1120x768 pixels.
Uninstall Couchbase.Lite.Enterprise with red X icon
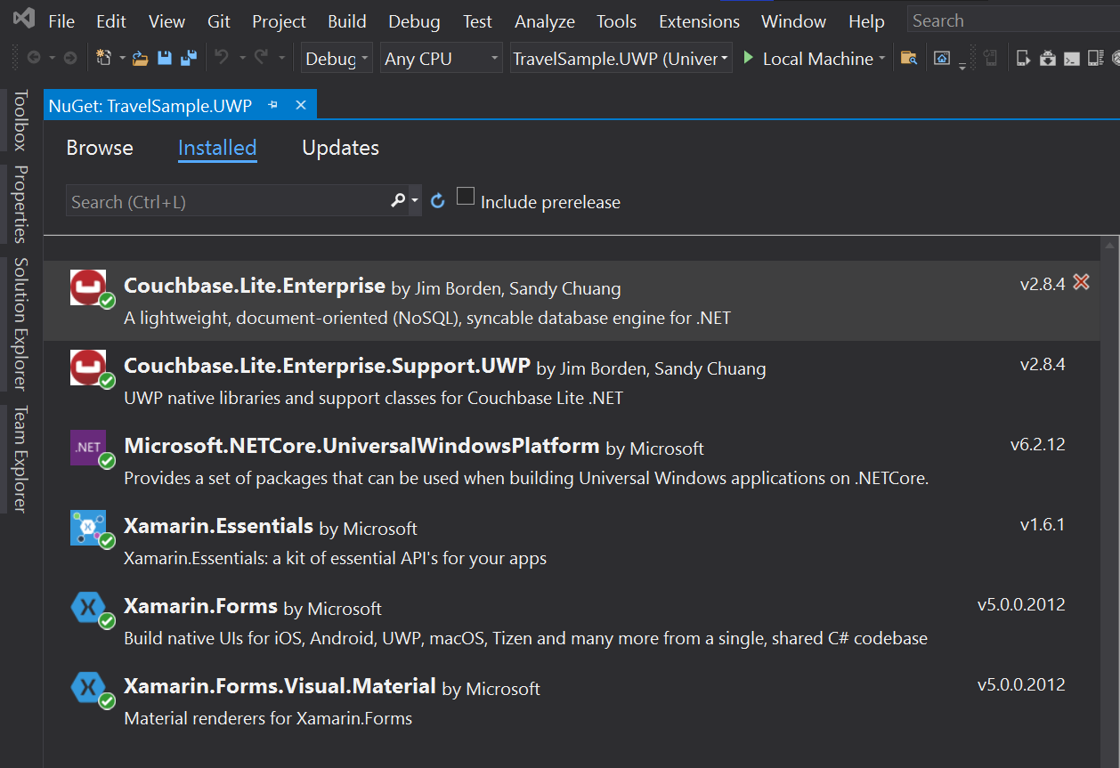pyautogui.click(x=1082, y=283)
